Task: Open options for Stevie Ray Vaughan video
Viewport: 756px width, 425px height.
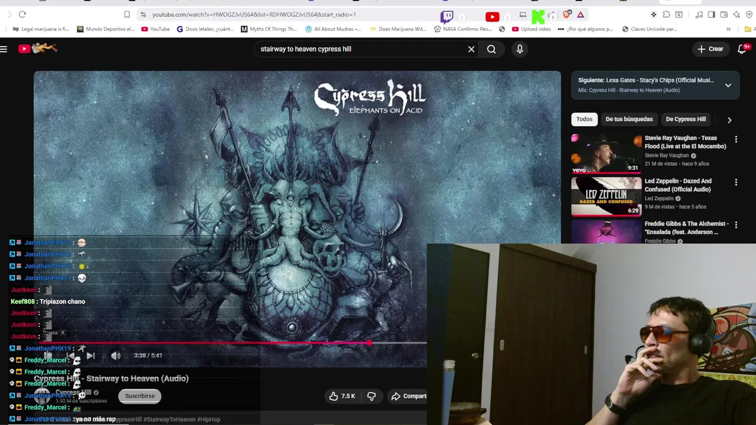Action: coord(736,139)
